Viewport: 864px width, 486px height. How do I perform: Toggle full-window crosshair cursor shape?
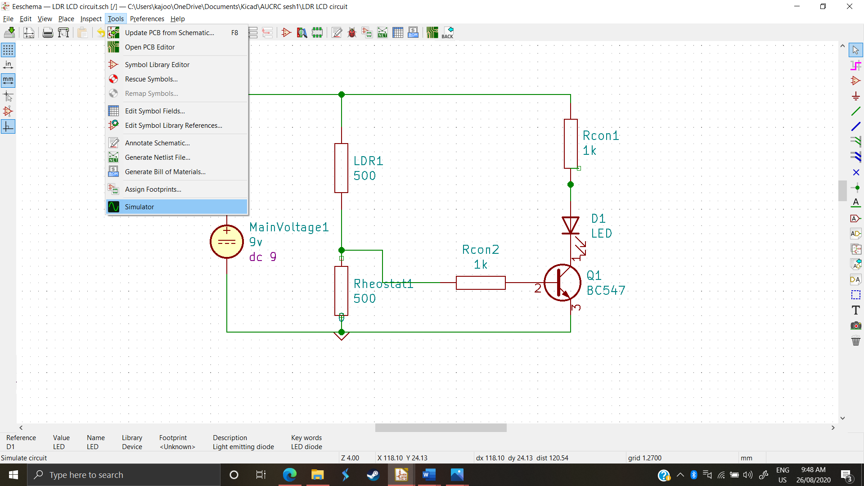click(x=8, y=96)
